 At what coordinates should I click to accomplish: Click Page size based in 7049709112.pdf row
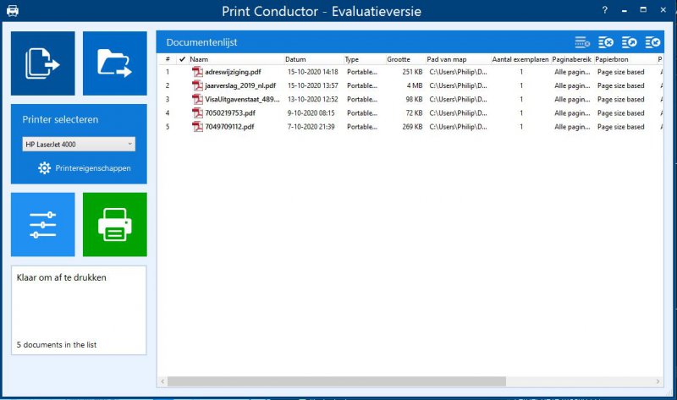click(x=621, y=127)
